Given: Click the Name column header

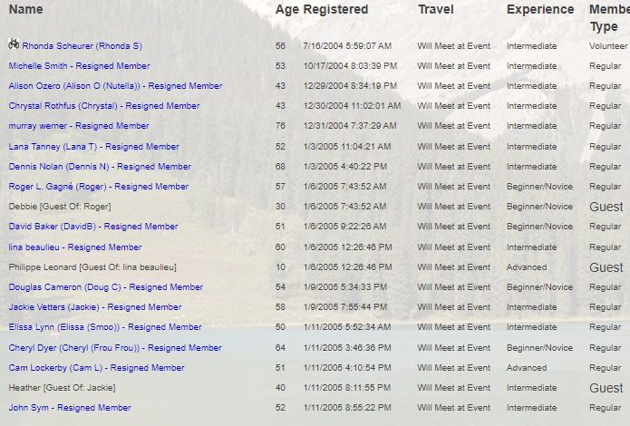Looking at the screenshot, I should (25, 9).
